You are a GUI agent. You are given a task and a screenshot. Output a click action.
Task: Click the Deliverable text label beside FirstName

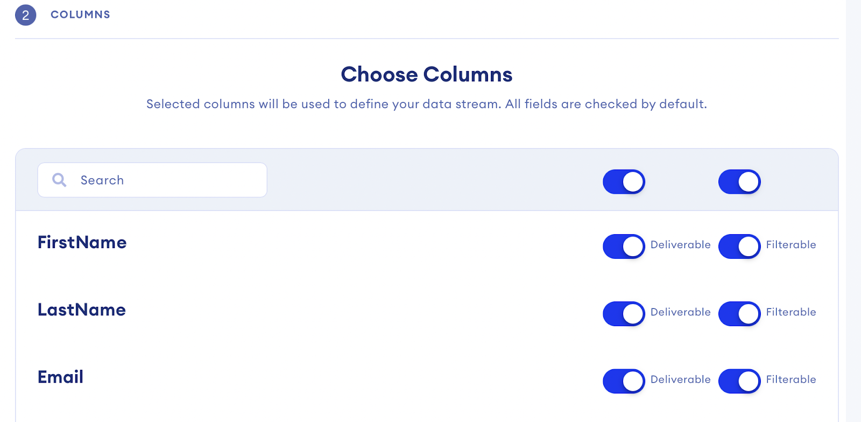pos(680,245)
